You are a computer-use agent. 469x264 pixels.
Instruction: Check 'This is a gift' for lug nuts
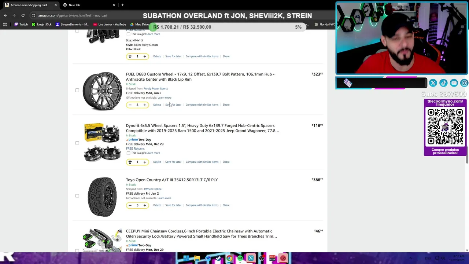[x=128, y=34]
